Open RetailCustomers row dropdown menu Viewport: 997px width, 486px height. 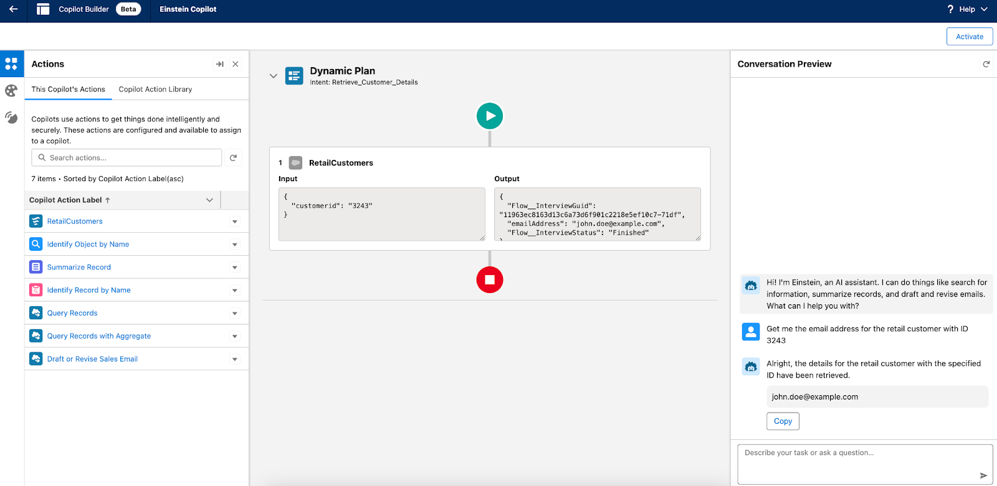pyautogui.click(x=235, y=222)
